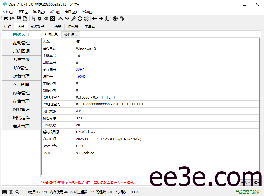Select the eye-shaped ark toolbar icon
Image resolution: width=264 pixels, height=196 pixels.
[46, 19]
